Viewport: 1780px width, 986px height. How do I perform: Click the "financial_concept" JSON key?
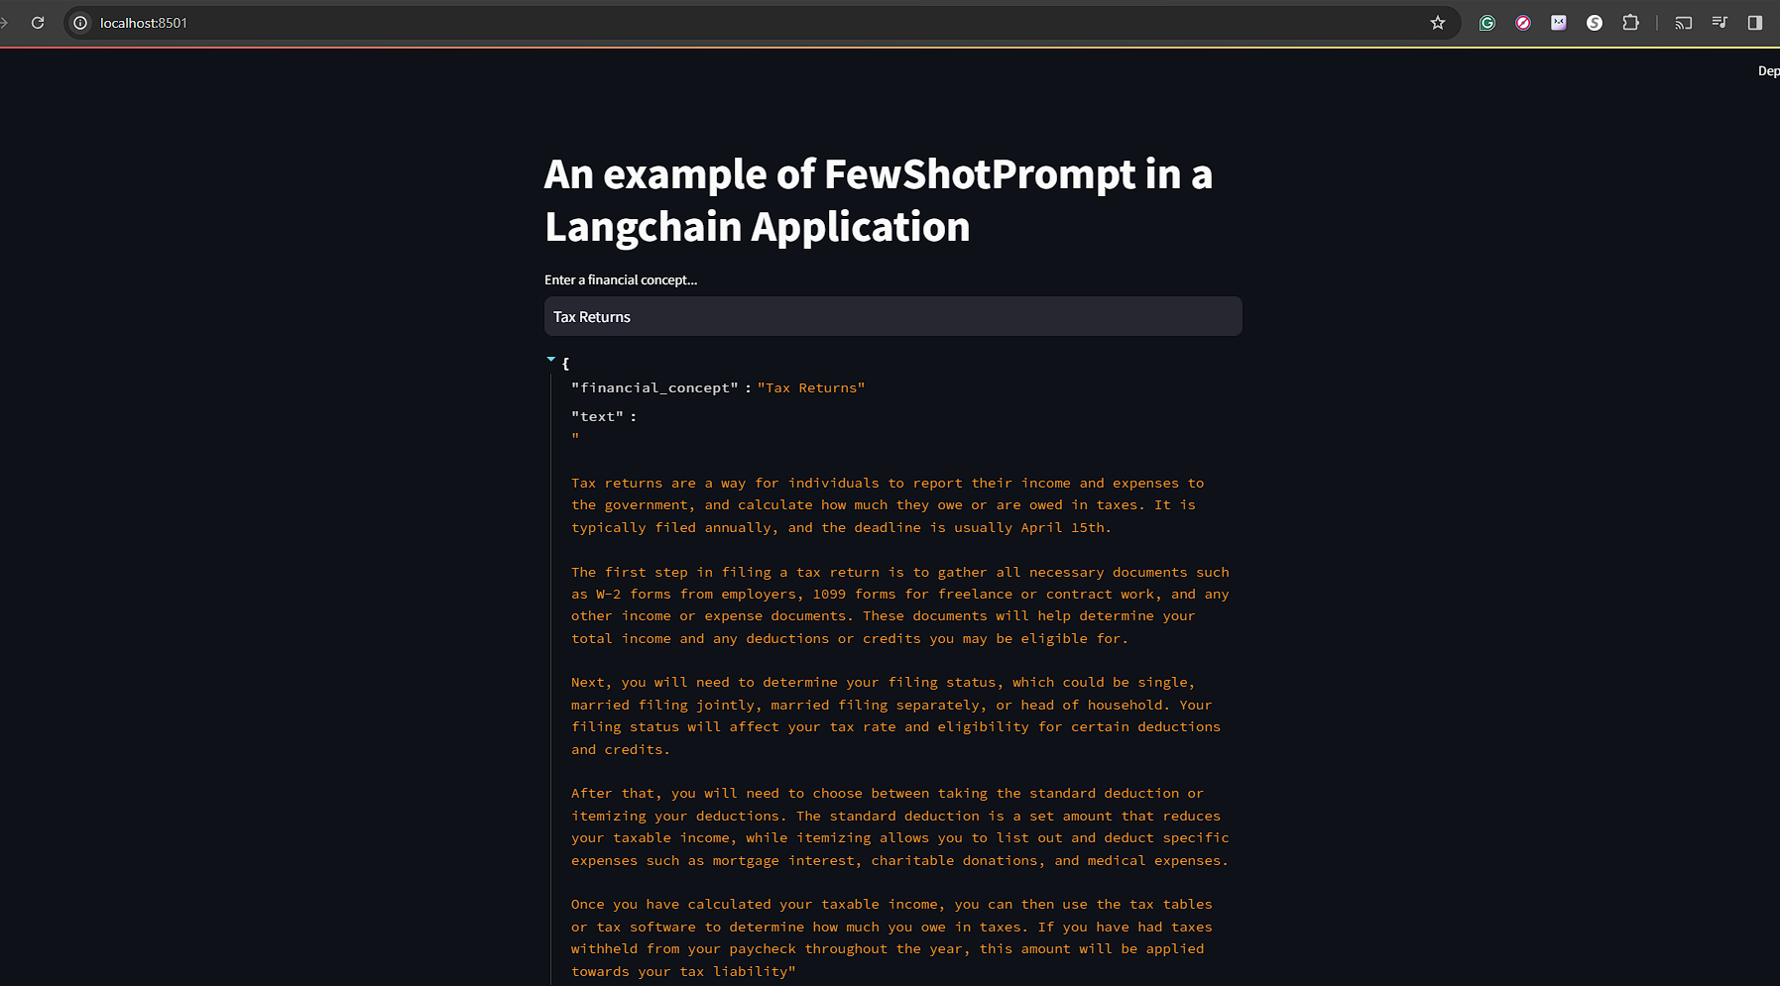654,388
